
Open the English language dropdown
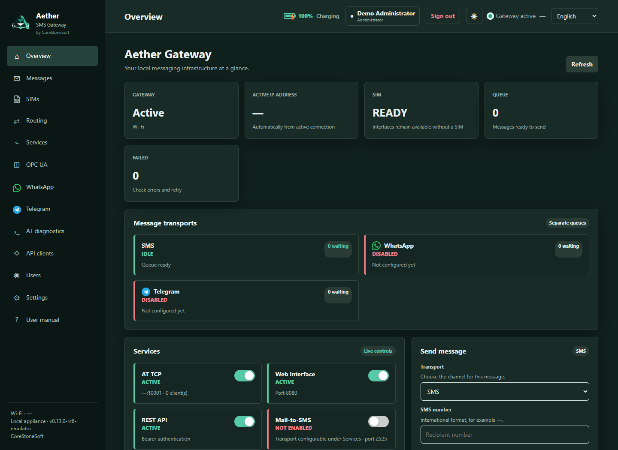(575, 16)
